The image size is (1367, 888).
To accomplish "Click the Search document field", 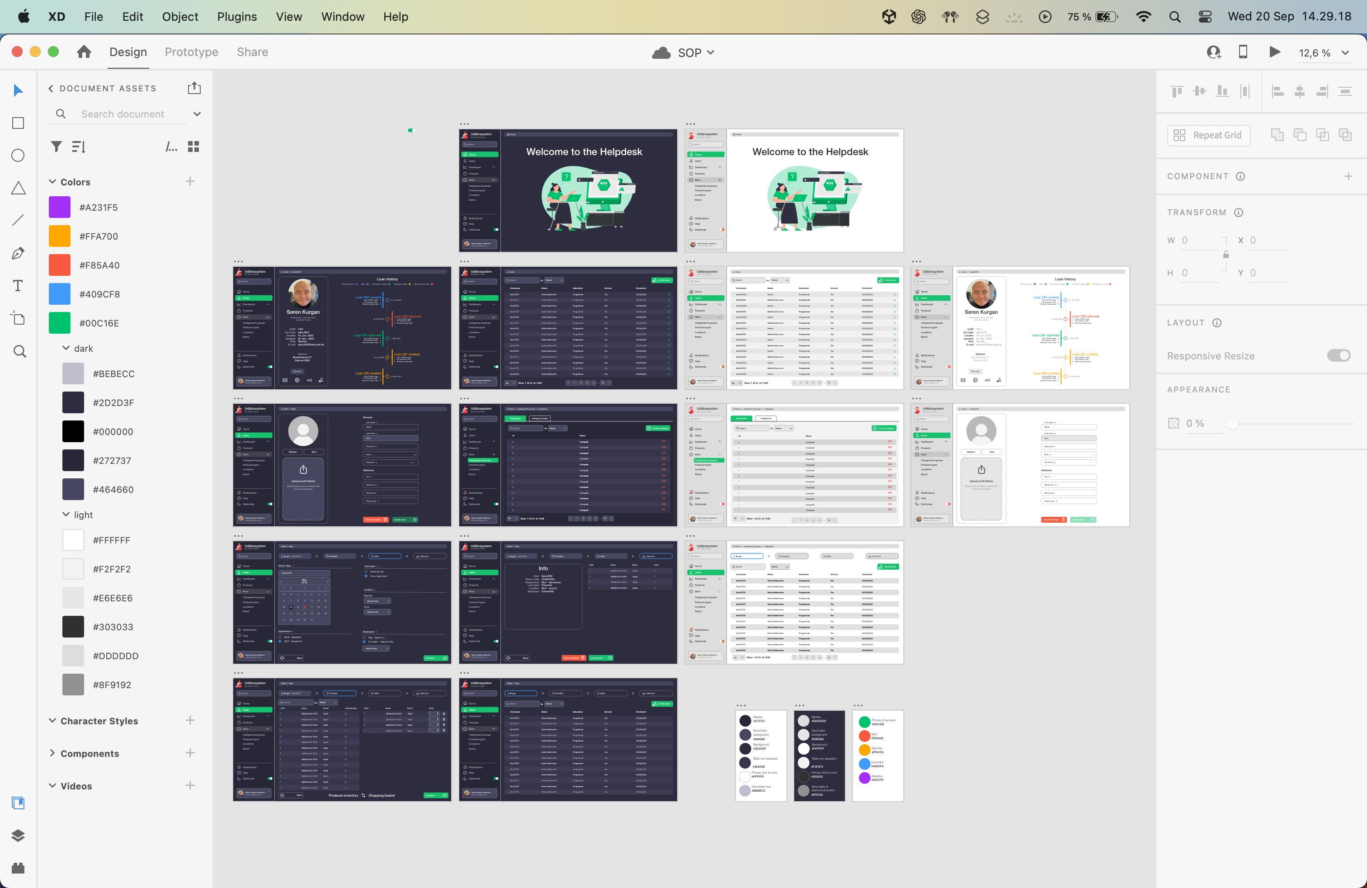I will [123, 114].
